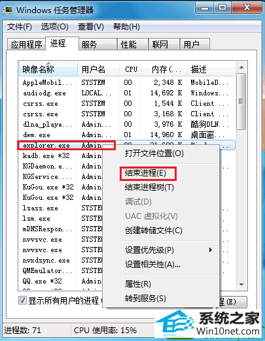
Task: Open the 帮助(H) menu
Action: pos(126,27)
